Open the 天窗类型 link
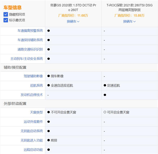 (x=36, y=112)
